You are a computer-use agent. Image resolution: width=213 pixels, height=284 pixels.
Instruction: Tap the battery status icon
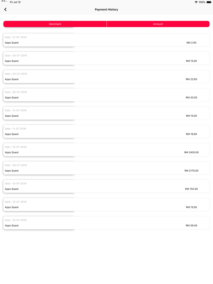coord(209,2)
